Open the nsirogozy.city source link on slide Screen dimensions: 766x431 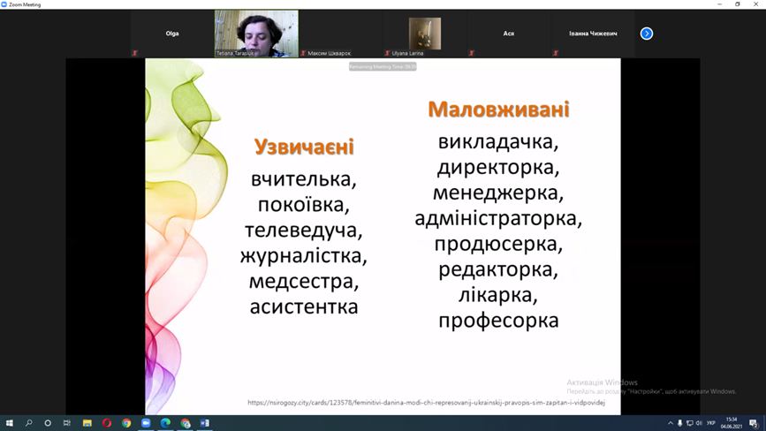pos(426,402)
